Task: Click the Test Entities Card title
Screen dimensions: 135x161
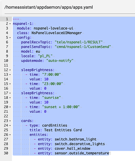Action: click(63, 130)
